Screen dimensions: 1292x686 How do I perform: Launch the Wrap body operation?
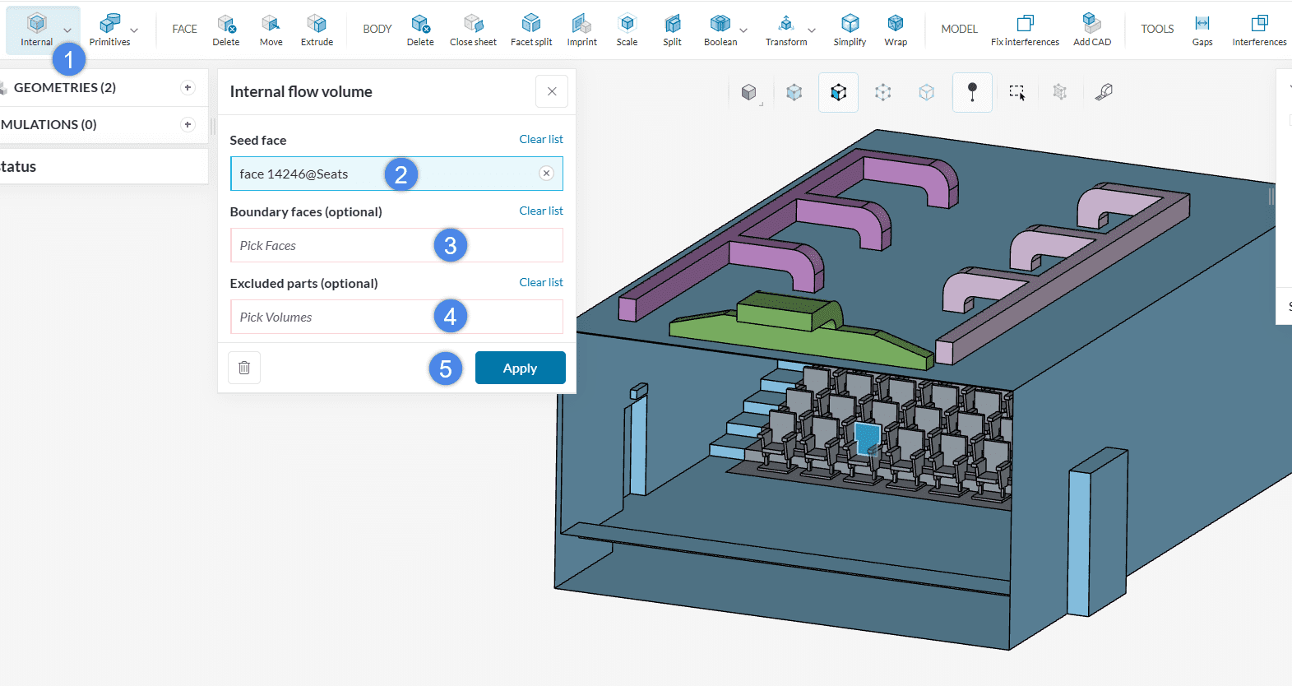point(896,30)
